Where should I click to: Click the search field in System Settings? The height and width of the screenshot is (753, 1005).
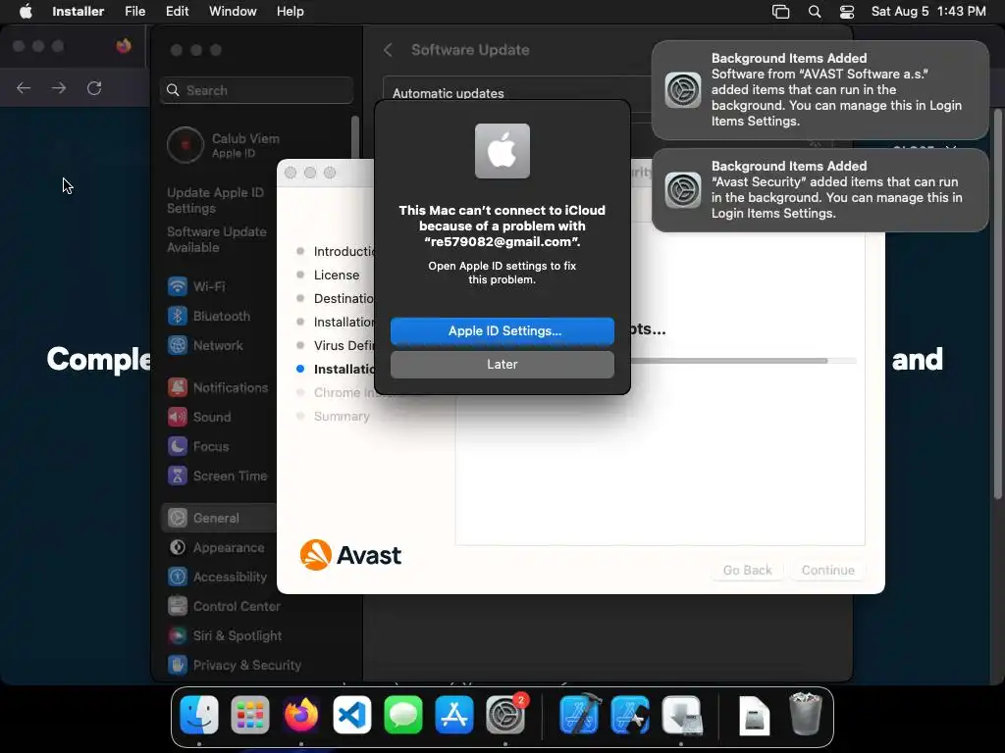click(256, 90)
